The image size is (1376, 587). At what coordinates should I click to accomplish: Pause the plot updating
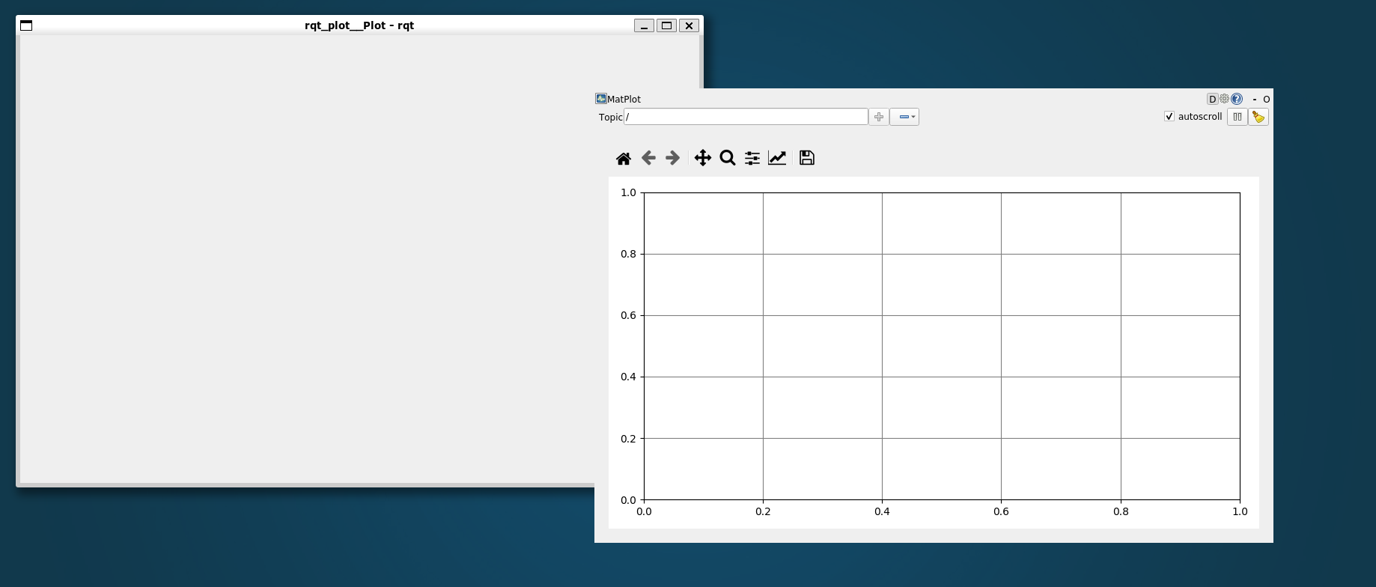(1238, 117)
